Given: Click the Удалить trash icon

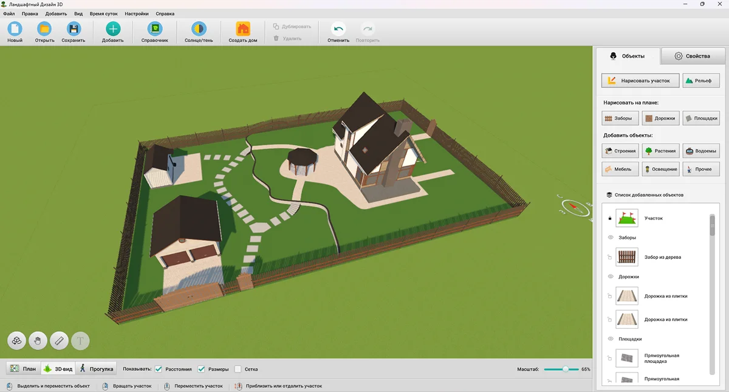Looking at the screenshot, I should click(x=276, y=38).
